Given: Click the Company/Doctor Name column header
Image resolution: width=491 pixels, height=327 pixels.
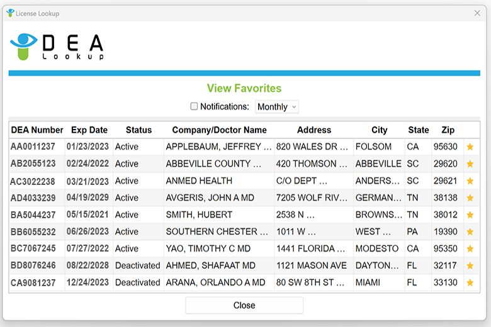Looking at the screenshot, I should (219, 130).
